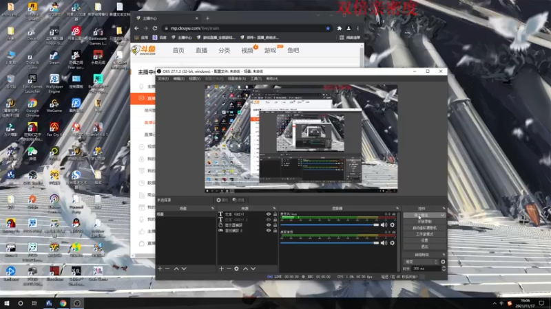Go back in the Chrome browser
This screenshot has height=309, width=551.
[136, 28]
